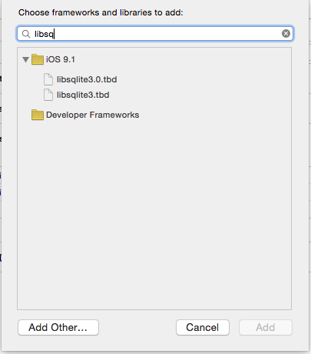Select the iOS 9.1 group label

pyautogui.click(x=61, y=59)
